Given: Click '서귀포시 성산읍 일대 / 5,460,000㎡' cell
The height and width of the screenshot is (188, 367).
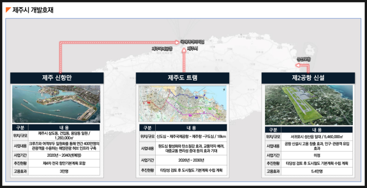Looking at the screenshot, I should pos(317,137).
